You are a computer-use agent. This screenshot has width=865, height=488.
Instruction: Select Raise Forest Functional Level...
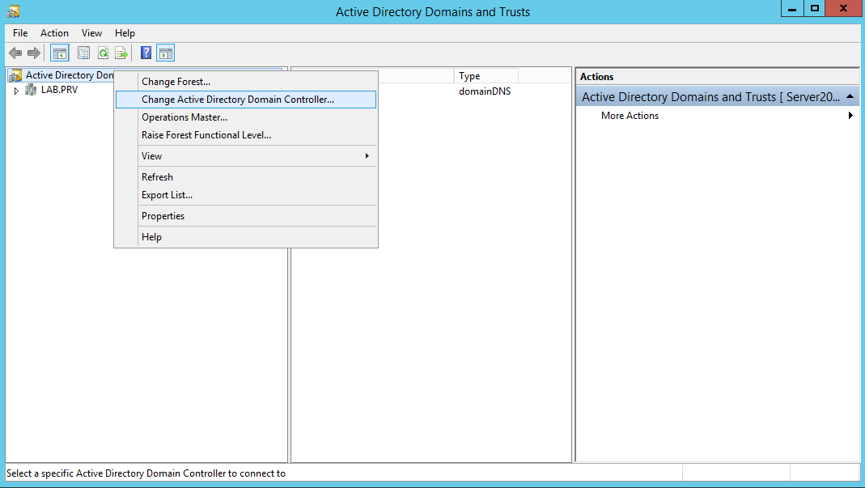[246, 134]
